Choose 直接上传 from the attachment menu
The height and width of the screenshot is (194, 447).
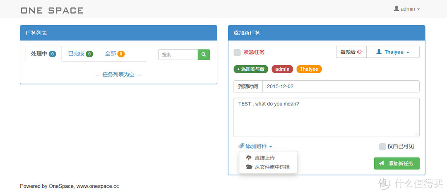point(268,158)
